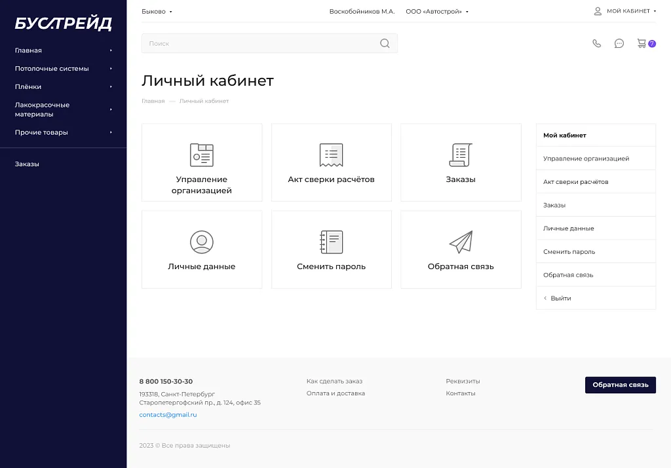Click into the Поиск search field
This screenshot has height=468, width=671.
point(259,44)
